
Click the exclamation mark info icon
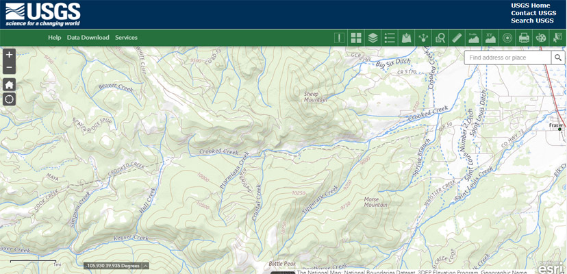pyautogui.click(x=339, y=38)
